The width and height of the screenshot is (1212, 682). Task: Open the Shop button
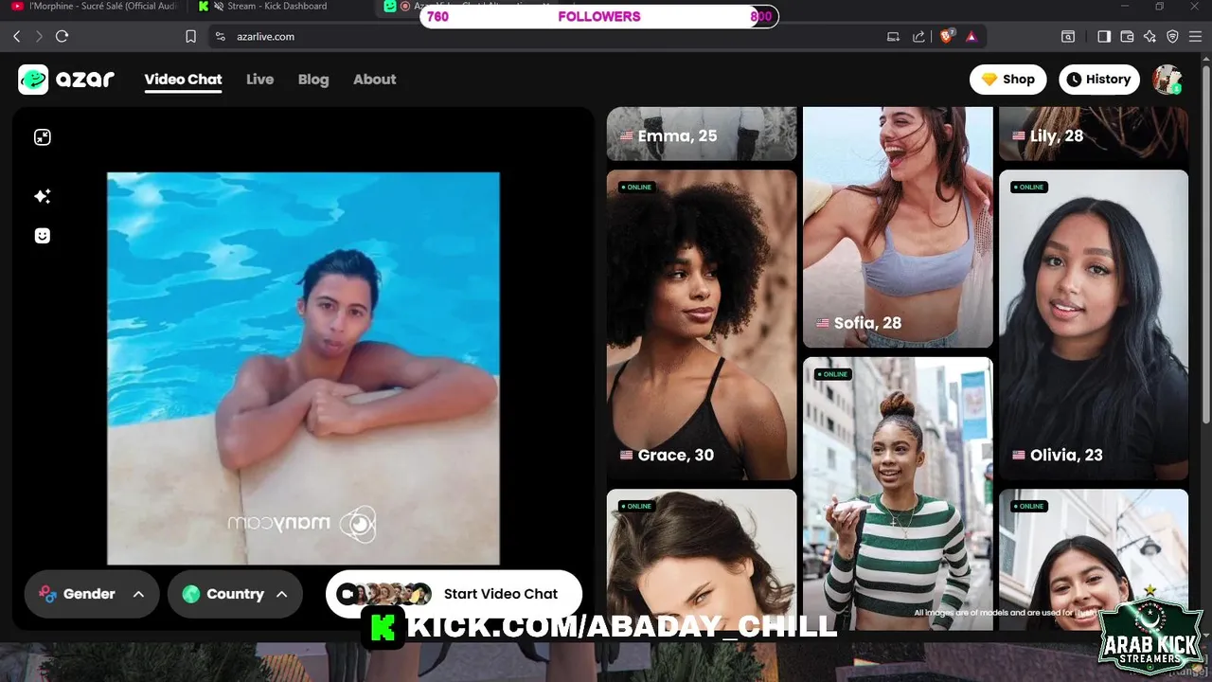pyautogui.click(x=1007, y=80)
